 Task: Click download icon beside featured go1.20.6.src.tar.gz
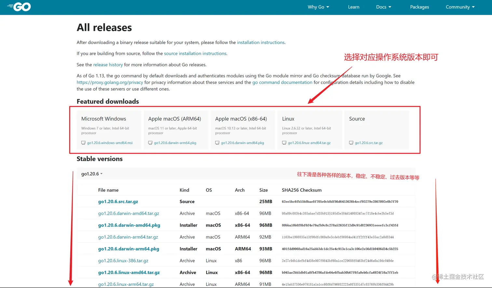[351, 143]
